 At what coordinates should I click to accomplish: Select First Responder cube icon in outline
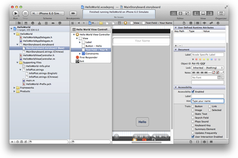tap(77, 57)
